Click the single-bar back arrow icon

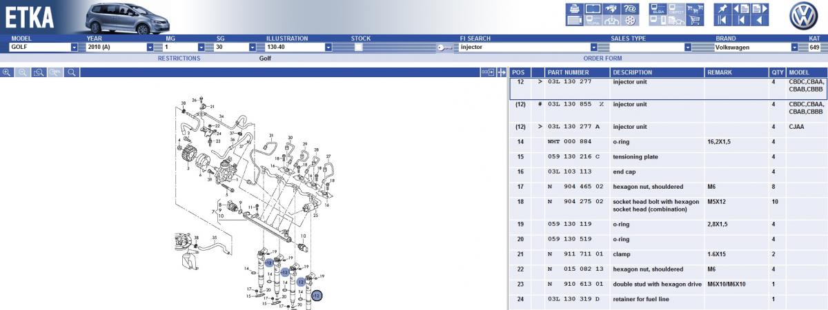pos(741,20)
